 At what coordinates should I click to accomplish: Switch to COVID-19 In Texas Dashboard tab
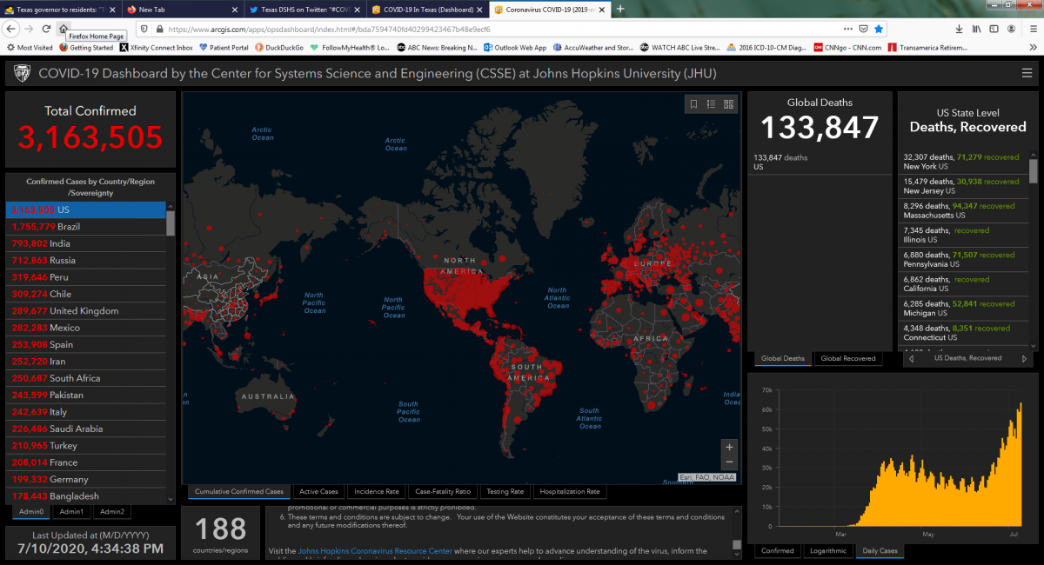tap(426, 10)
